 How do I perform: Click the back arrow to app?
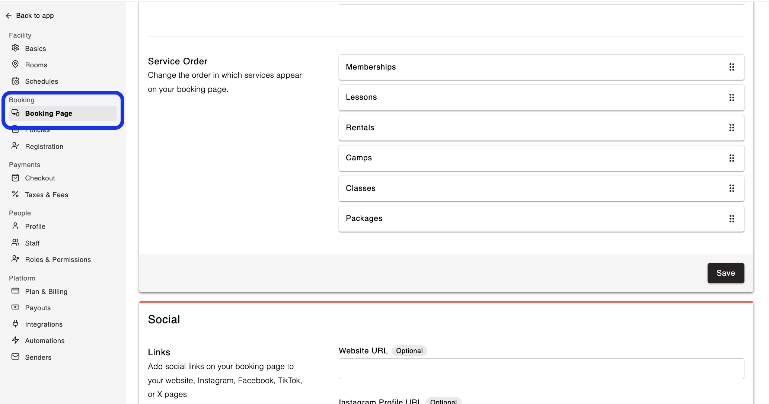tap(9, 16)
